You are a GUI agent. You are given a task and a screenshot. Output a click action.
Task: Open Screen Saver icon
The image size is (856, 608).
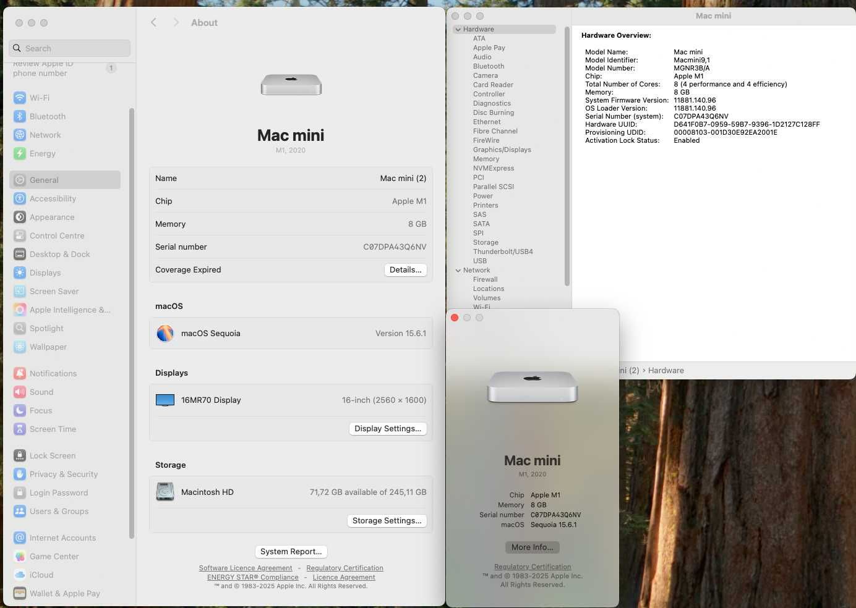click(x=20, y=291)
